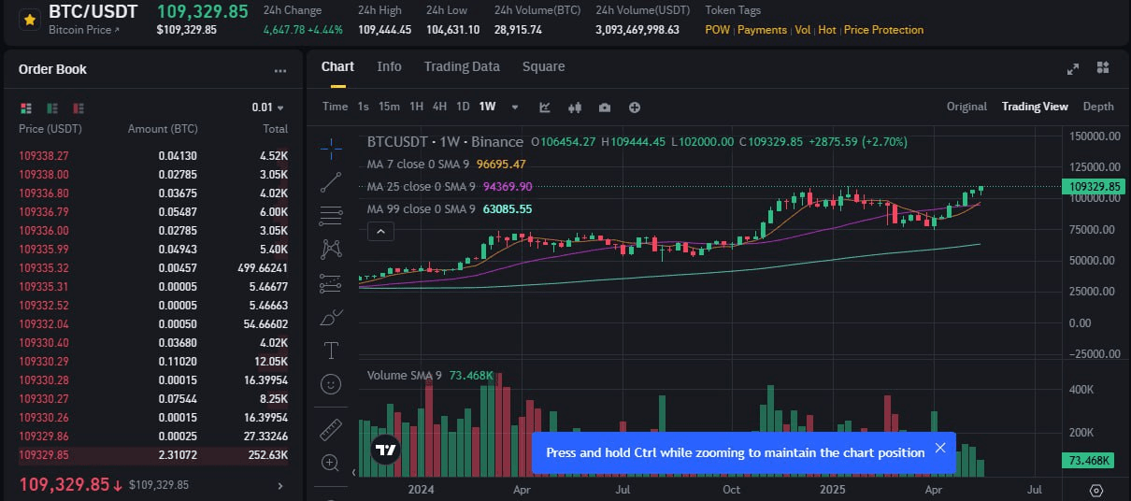The width and height of the screenshot is (1131, 501).
Task: Click the current price label 109329.85 on axis
Action: [x=1093, y=187]
